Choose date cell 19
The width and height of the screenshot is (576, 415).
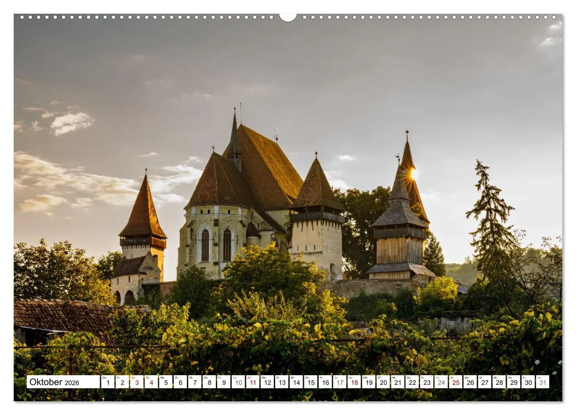tap(368, 382)
